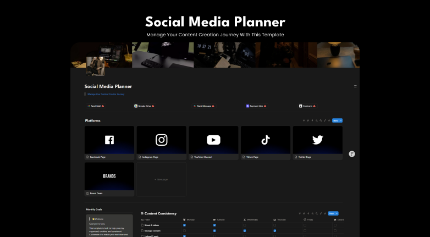Check Friday for Shoot 3 videos

pos(305,225)
